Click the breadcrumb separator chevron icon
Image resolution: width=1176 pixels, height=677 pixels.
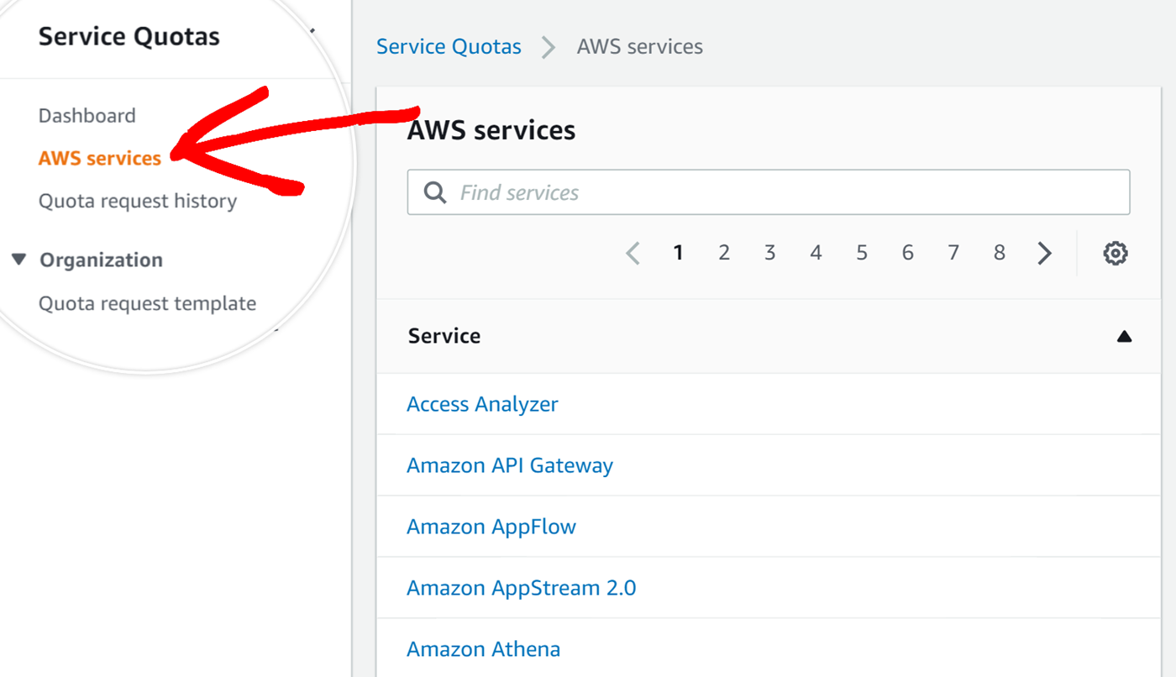click(x=548, y=46)
